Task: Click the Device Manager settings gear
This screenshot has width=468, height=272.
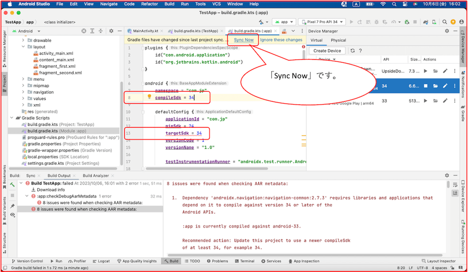Action: (447, 31)
